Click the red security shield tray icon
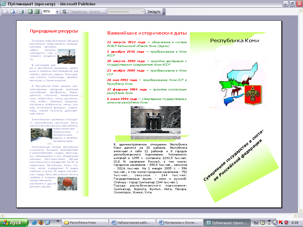Image resolution: width=303 pixels, height=227 pixels. pos(286,223)
